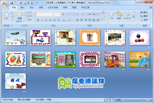Open the font color A dropdown
Viewport: 154px width, 103px height.
(x=71, y=20)
